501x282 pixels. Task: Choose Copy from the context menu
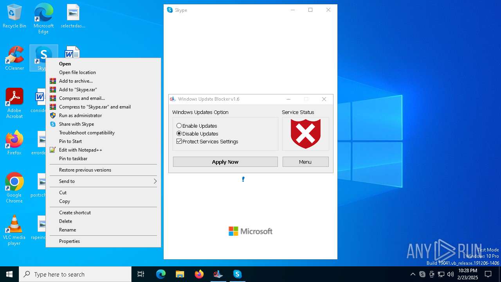[x=103, y=201]
